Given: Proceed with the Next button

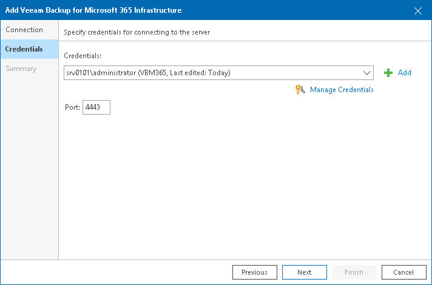Looking at the screenshot, I should tap(305, 272).
